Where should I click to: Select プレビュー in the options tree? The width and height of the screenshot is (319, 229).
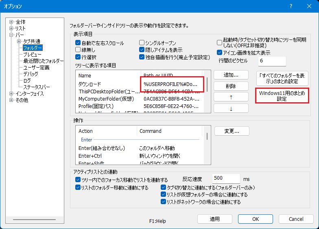32,54
